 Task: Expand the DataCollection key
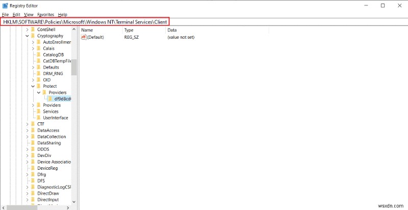(x=28, y=137)
